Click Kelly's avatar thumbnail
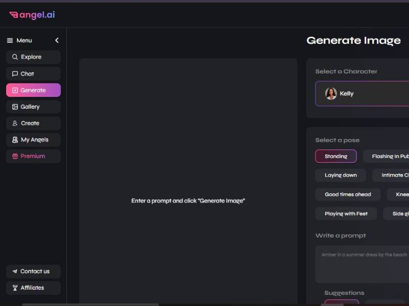 331,94
